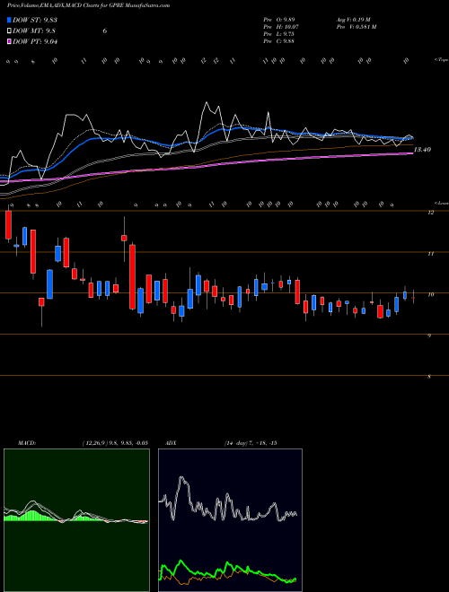The image size is (449, 592).
Task: Select the 'DOW PT: 9.04' legend label
Action: [35, 41]
